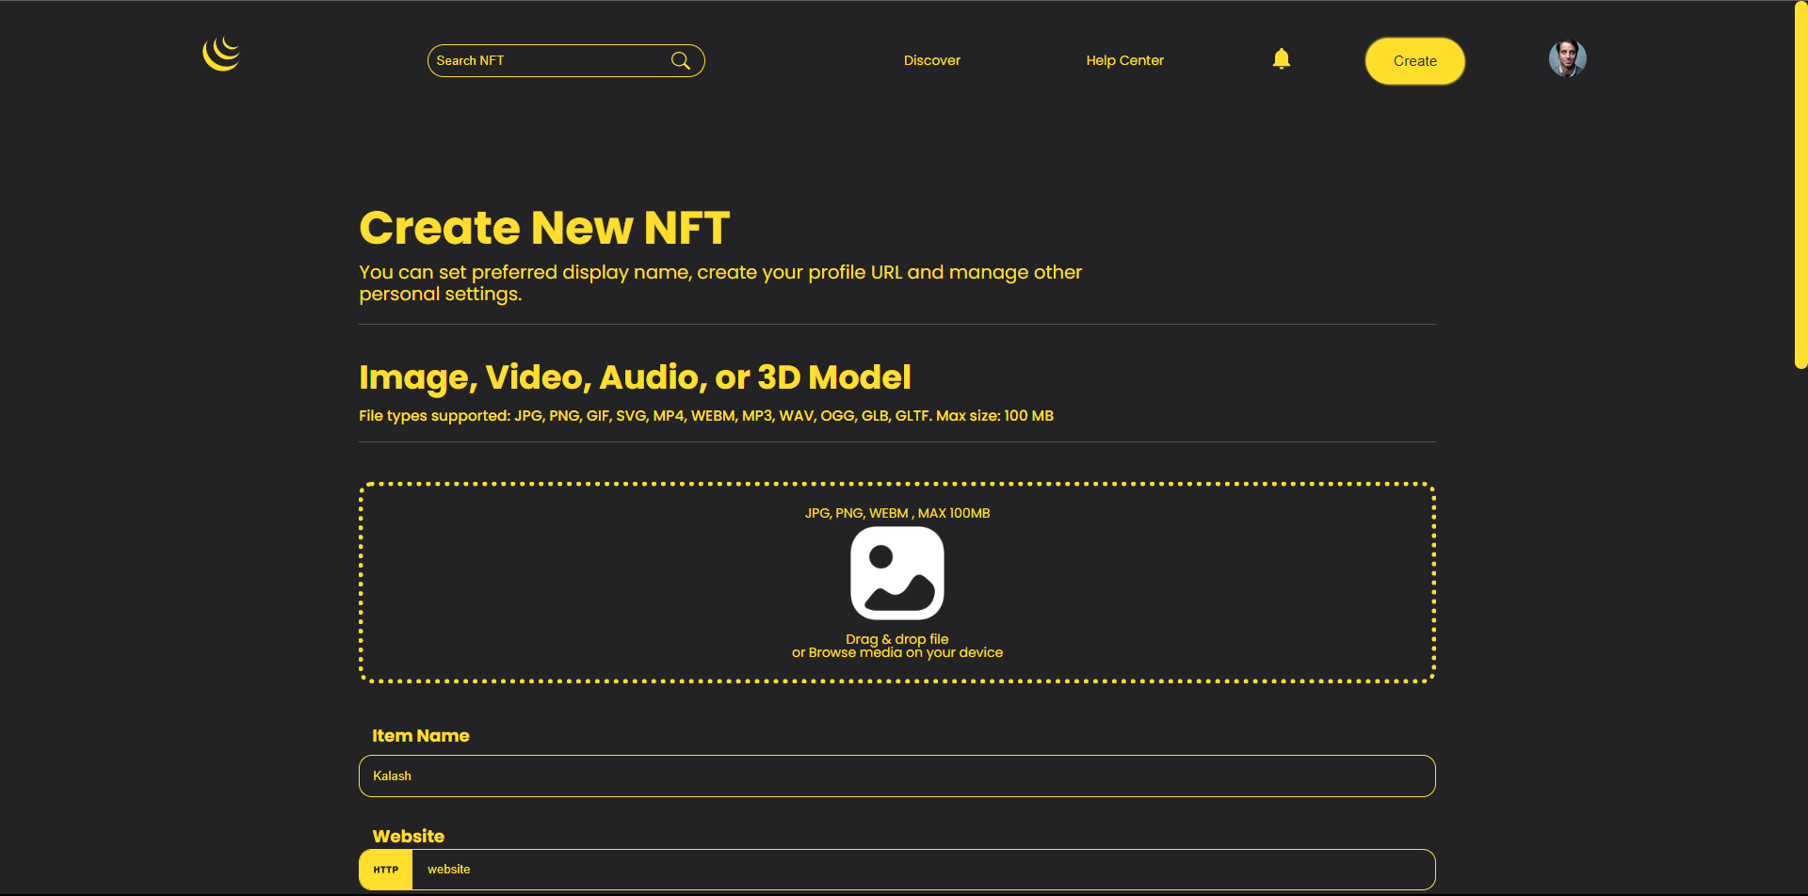The width and height of the screenshot is (1808, 896).
Task: Click the magnifier search icon
Action: pos(680,60)
